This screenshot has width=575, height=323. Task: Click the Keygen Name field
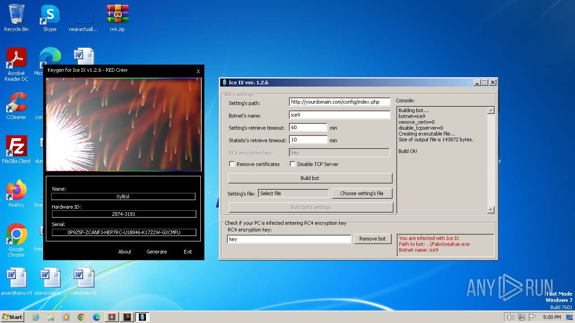coord(124,196)
